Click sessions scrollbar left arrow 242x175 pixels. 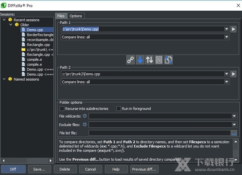4,161
